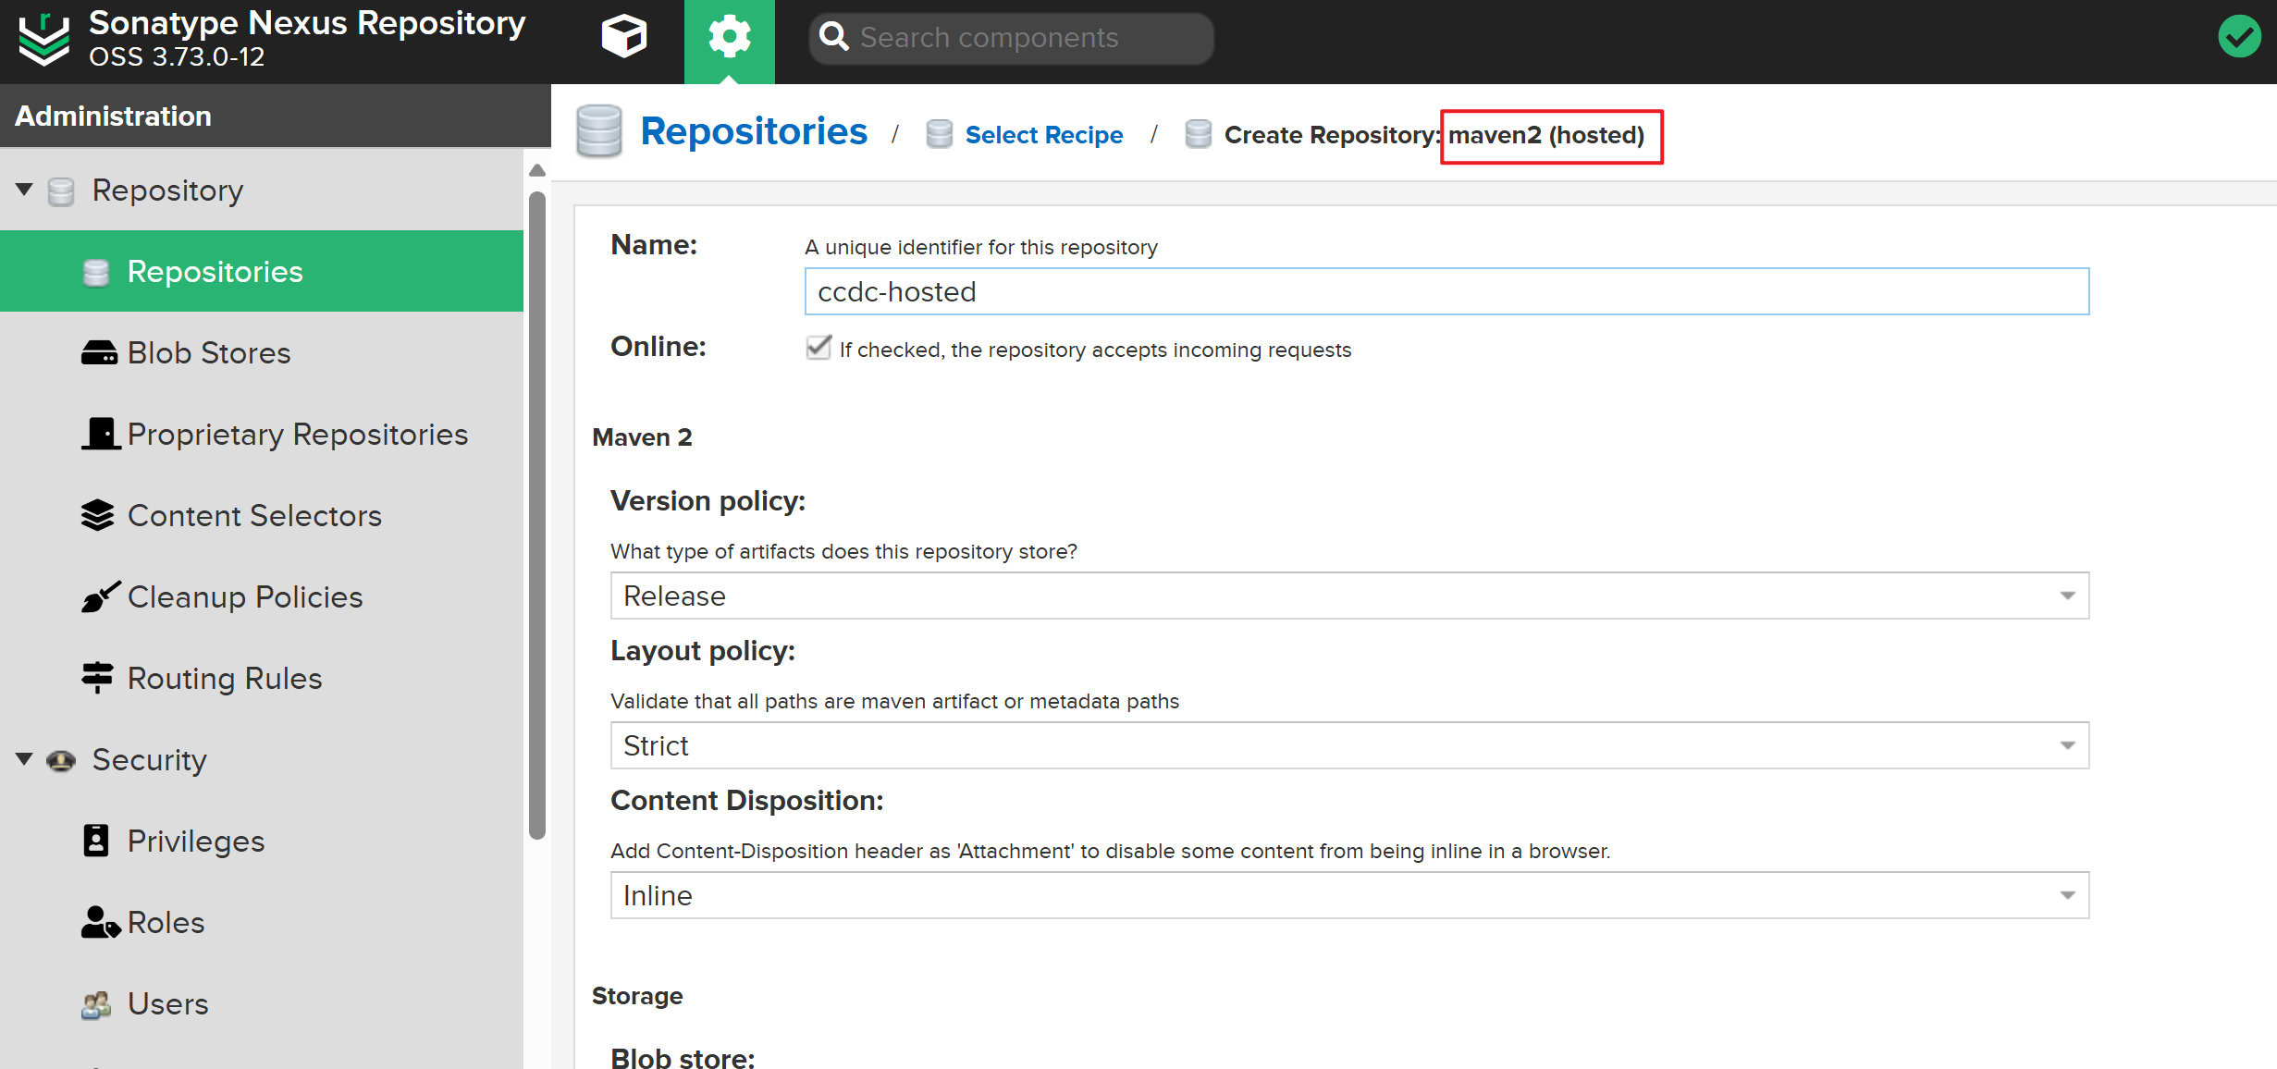Open Proprietary Repositories menu item
The height and width of the screenshot is (1069, 2277).
click(262, 434)
